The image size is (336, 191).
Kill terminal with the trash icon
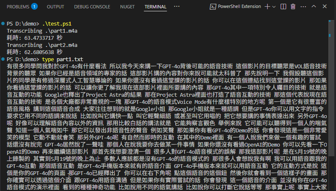293,7
